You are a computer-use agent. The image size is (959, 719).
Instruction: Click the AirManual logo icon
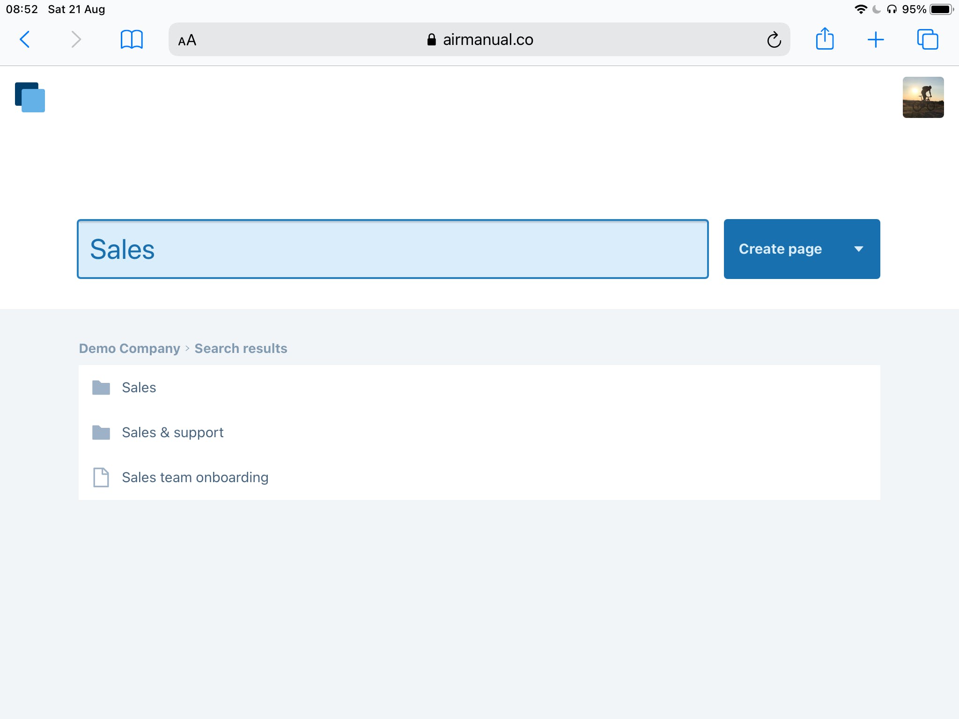pos(30,97)
